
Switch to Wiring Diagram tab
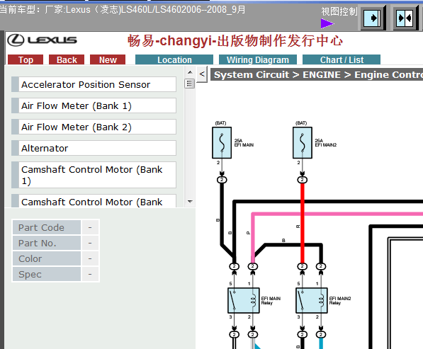point(258,59)
